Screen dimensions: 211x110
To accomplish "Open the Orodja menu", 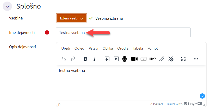I will (x=123, y=48).
